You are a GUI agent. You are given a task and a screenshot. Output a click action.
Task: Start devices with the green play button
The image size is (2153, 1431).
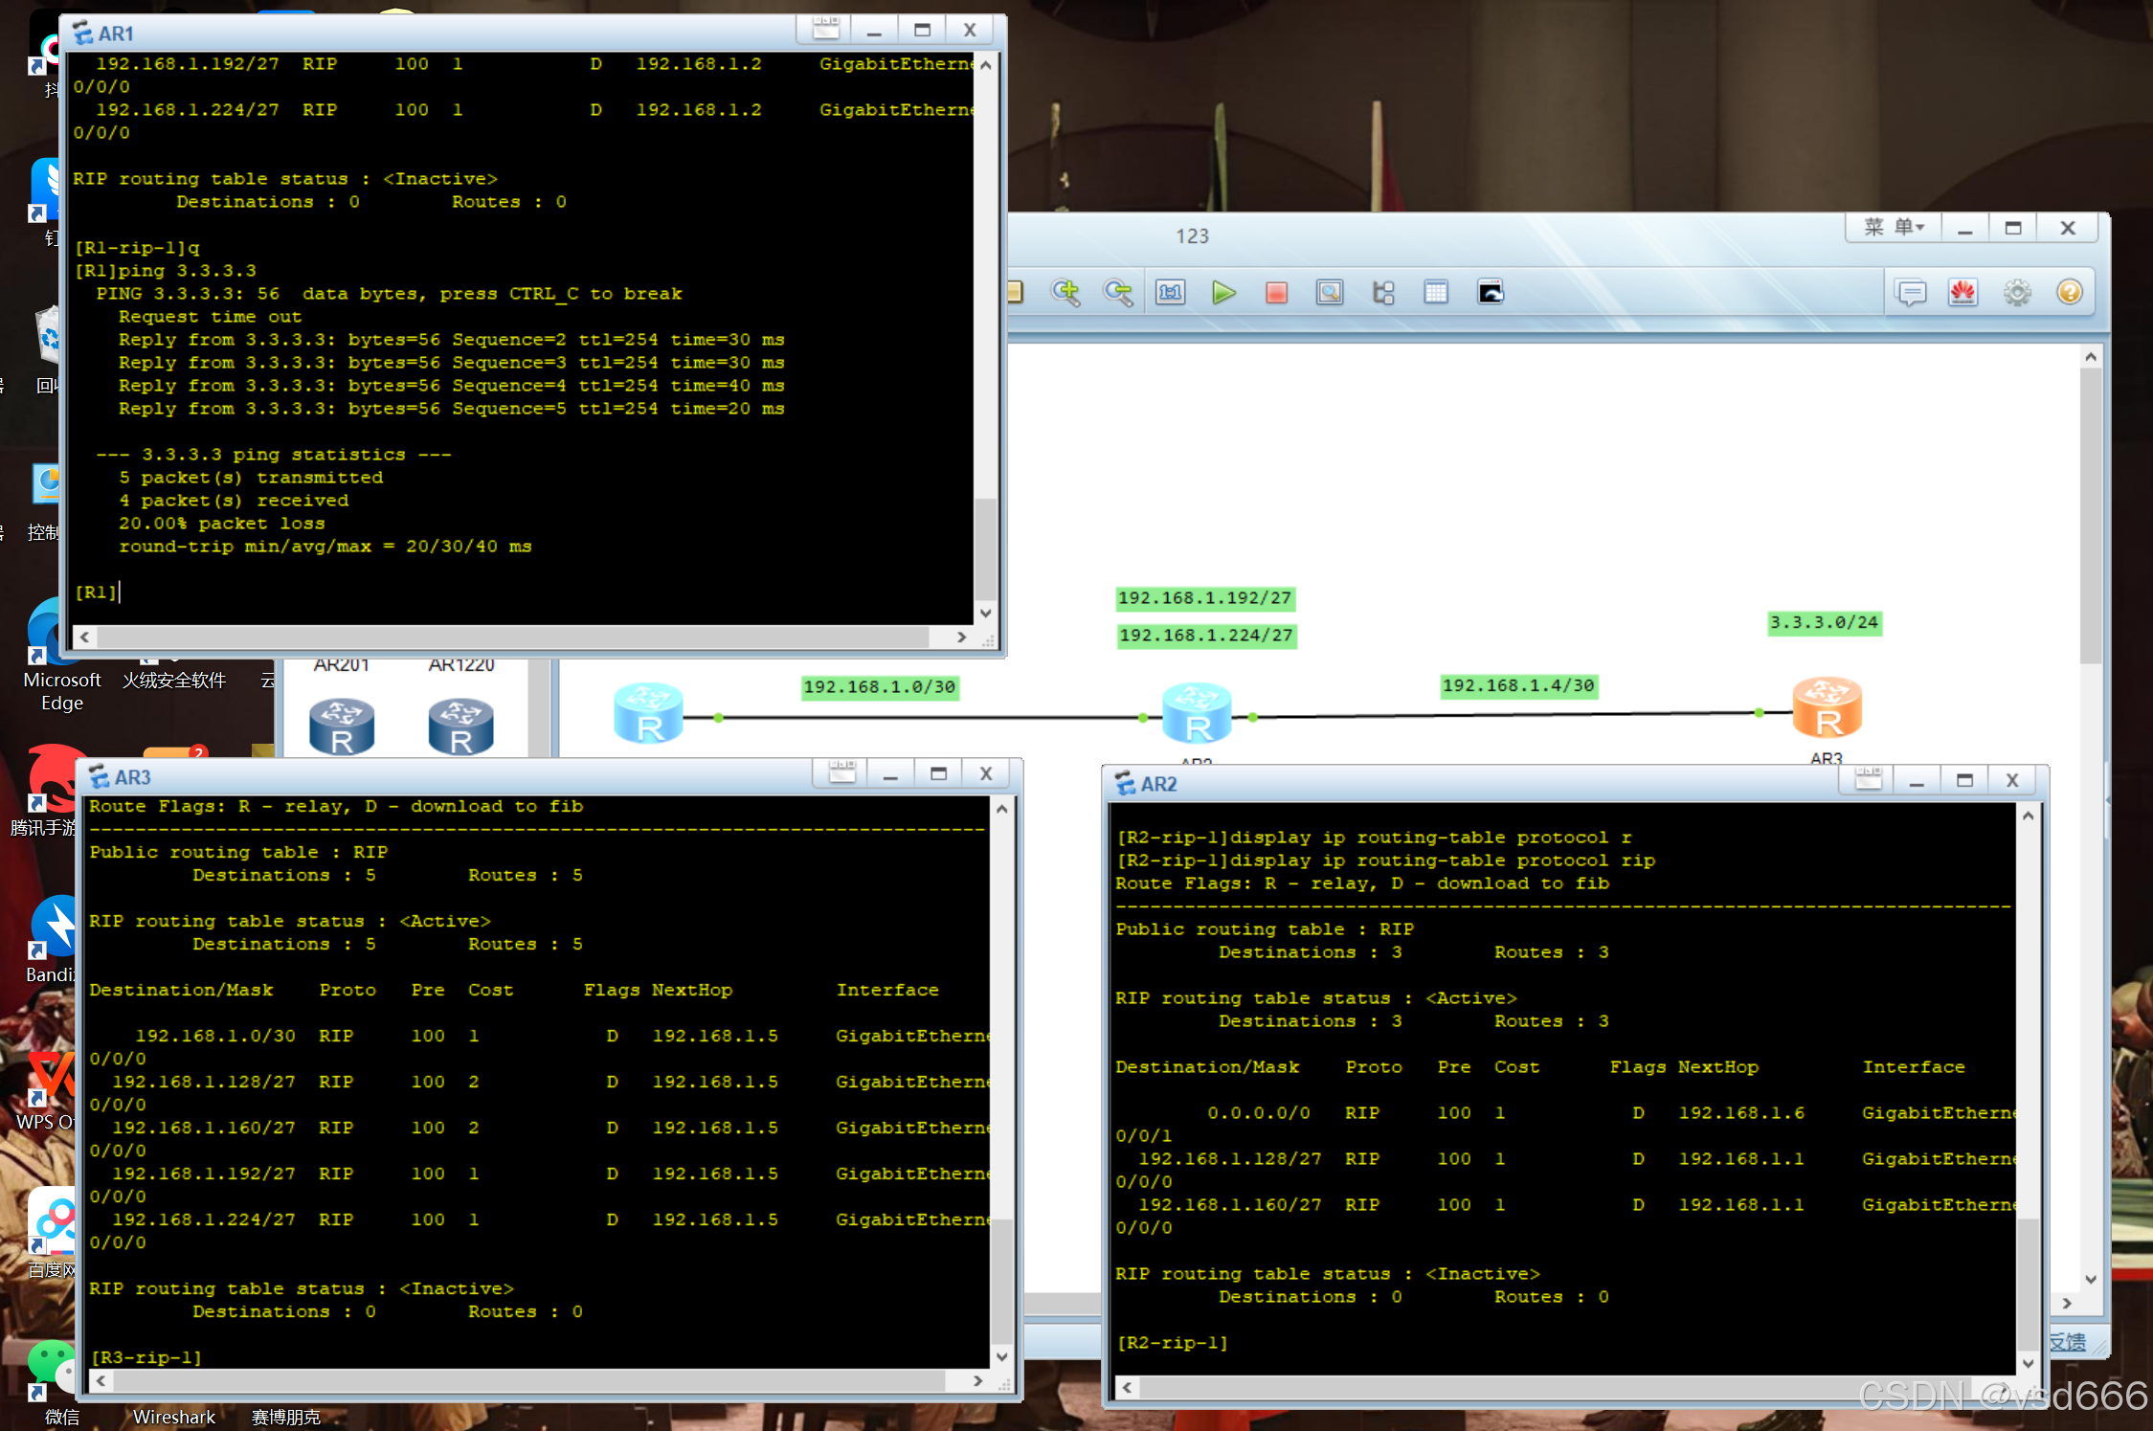point(1222,292)
